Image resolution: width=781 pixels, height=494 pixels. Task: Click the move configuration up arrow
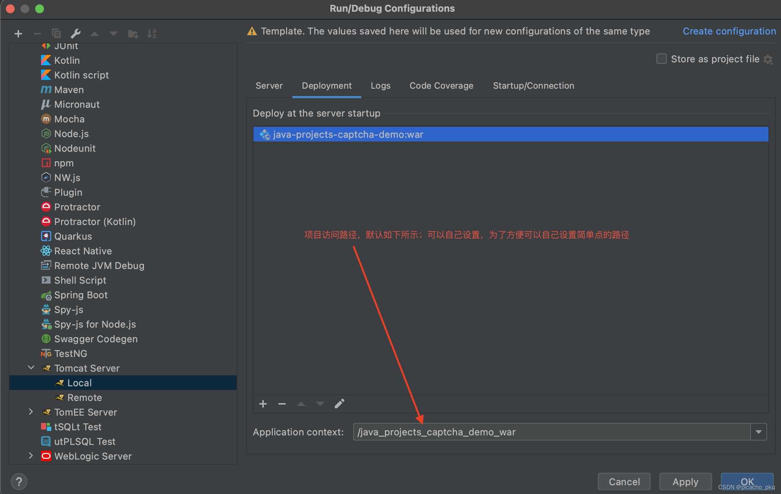(x=95, y=34)
